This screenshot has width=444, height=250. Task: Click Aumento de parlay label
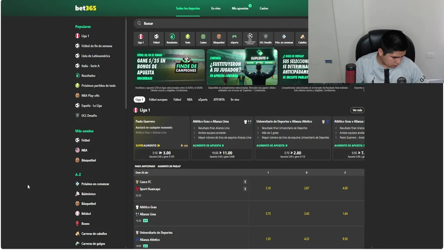point(169,166)
